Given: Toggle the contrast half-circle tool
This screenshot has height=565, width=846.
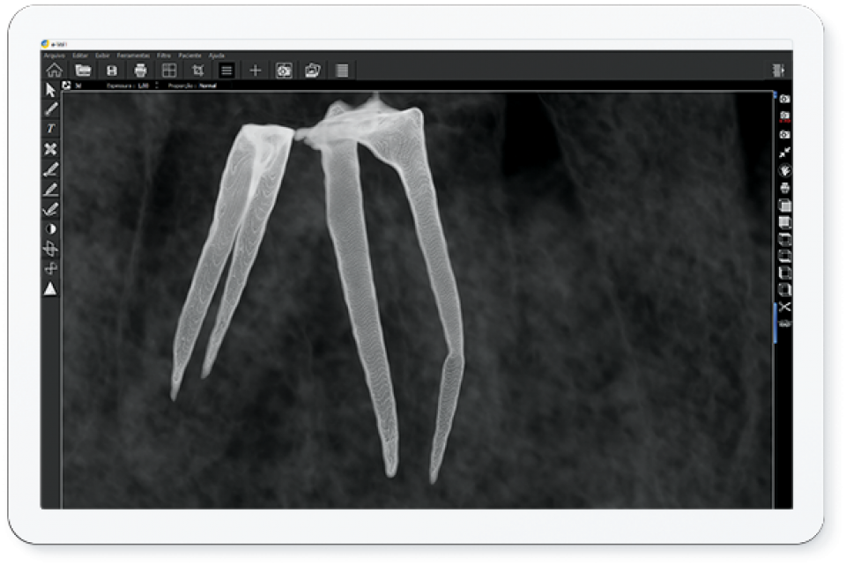Looking at the screenshot, I should [51, 229].
